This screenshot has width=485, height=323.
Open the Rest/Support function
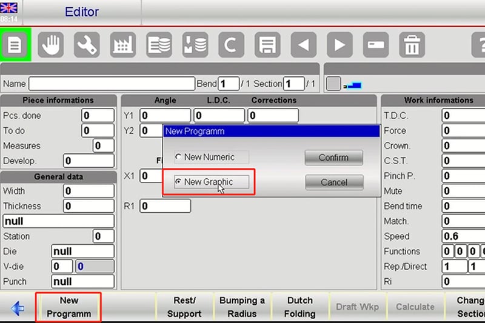click(x=184, y=307)
